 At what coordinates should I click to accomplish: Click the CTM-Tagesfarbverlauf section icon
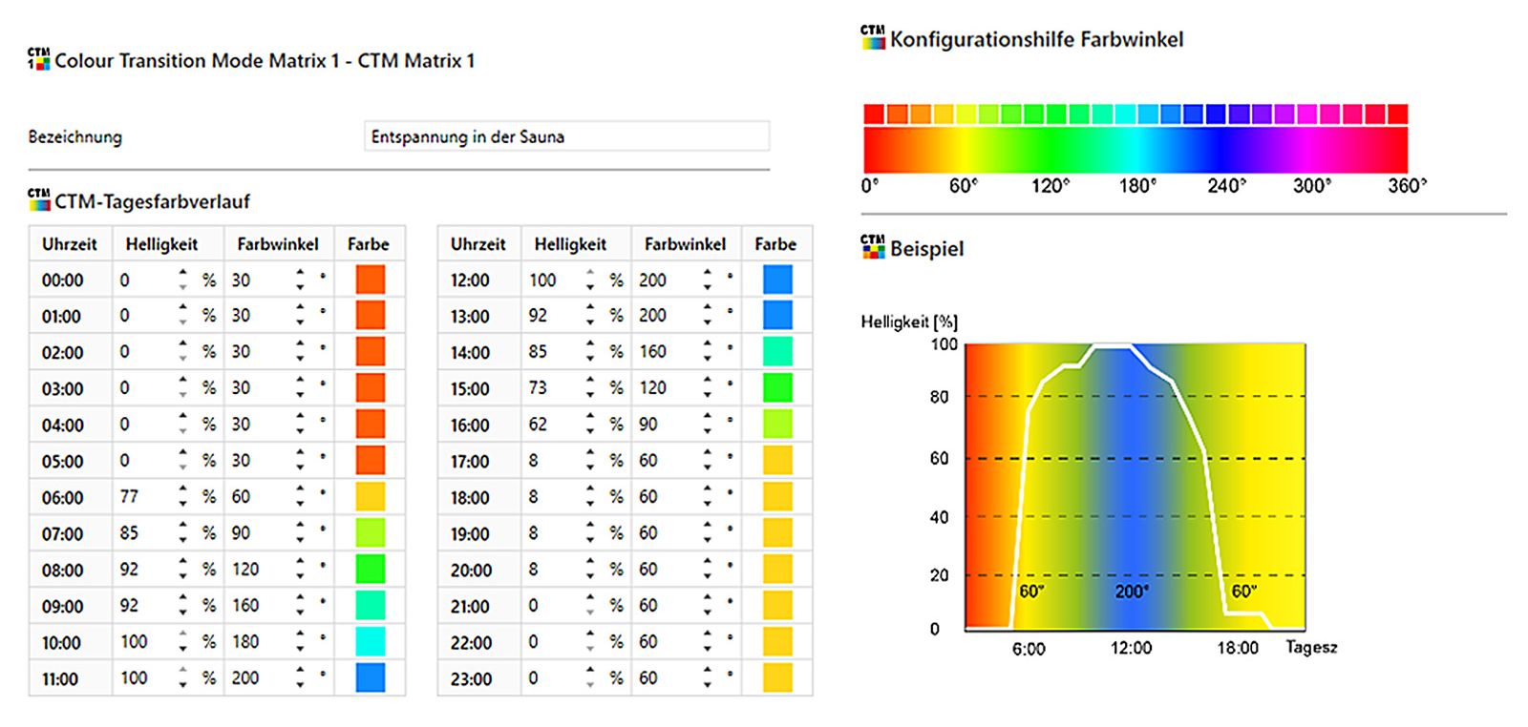(x=38, y=200)
